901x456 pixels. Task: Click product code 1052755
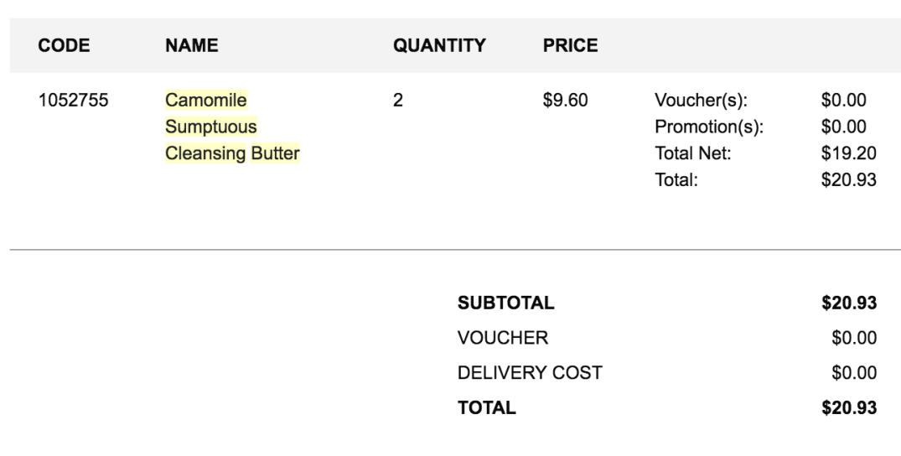point(74,101)
